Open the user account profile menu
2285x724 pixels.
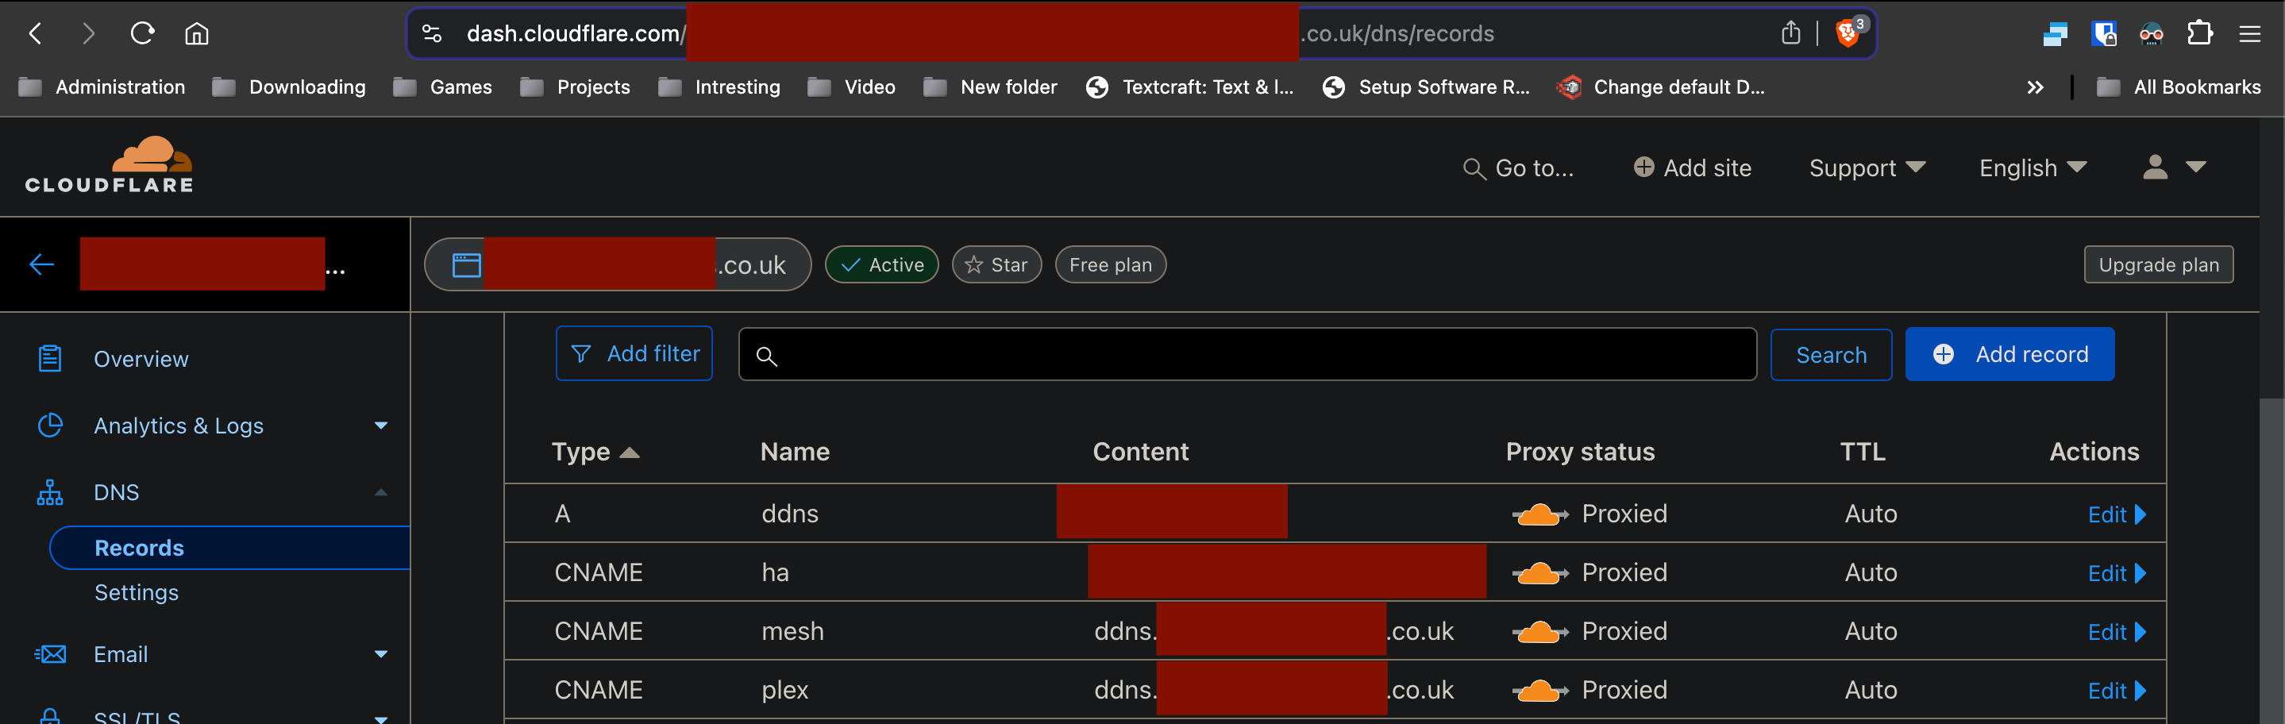pyautogui.click(x=2174, y=167)
